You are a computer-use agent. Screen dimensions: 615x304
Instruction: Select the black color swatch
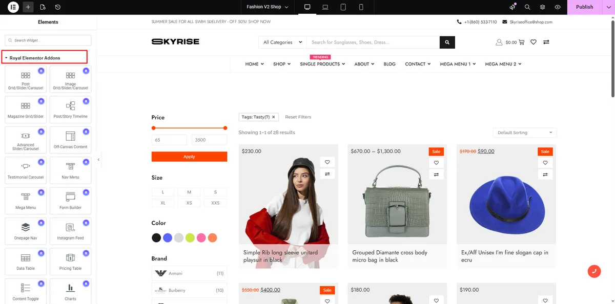(156, 237)
